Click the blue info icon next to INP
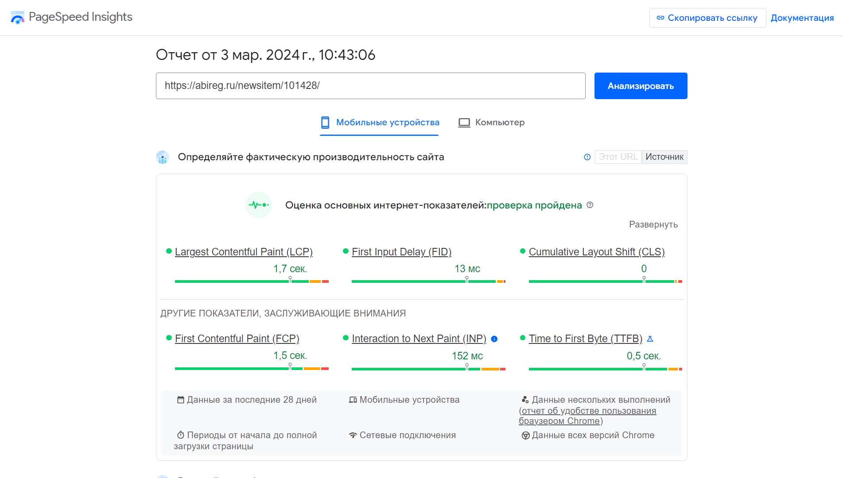Viewport: 843px width, 478px height. click(x=494, y=339)
